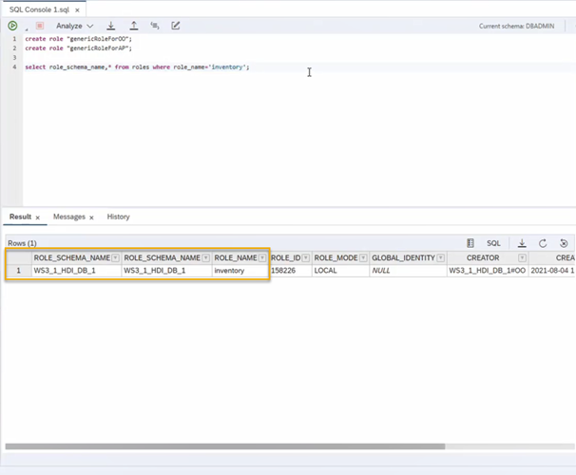Run the SQL statement with green play icon
576x475 pixels.
(x=12, y=26)
